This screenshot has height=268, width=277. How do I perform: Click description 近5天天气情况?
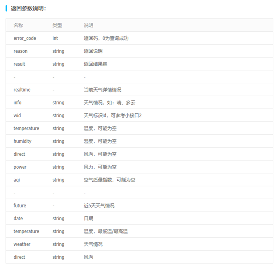pos(99,206)
